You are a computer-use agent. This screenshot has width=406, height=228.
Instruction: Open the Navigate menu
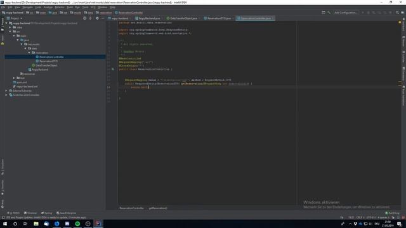(x=27, y=7)
